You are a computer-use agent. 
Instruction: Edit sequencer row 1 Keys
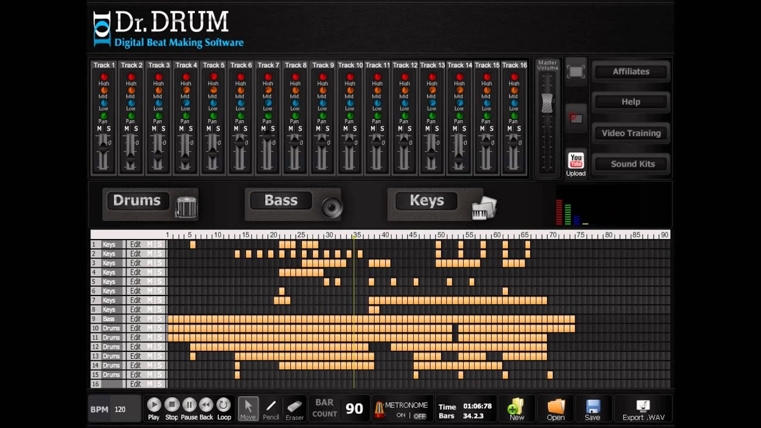136,244
